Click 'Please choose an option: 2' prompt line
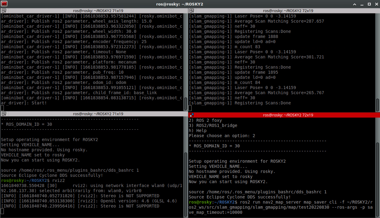This screenshot has width=380, height=218. coord(222,136)
